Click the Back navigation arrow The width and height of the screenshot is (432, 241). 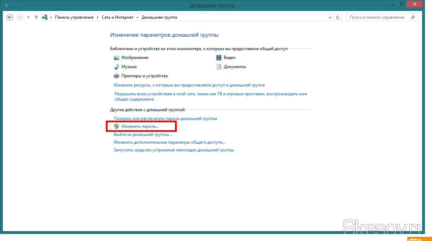click(10, 17)
